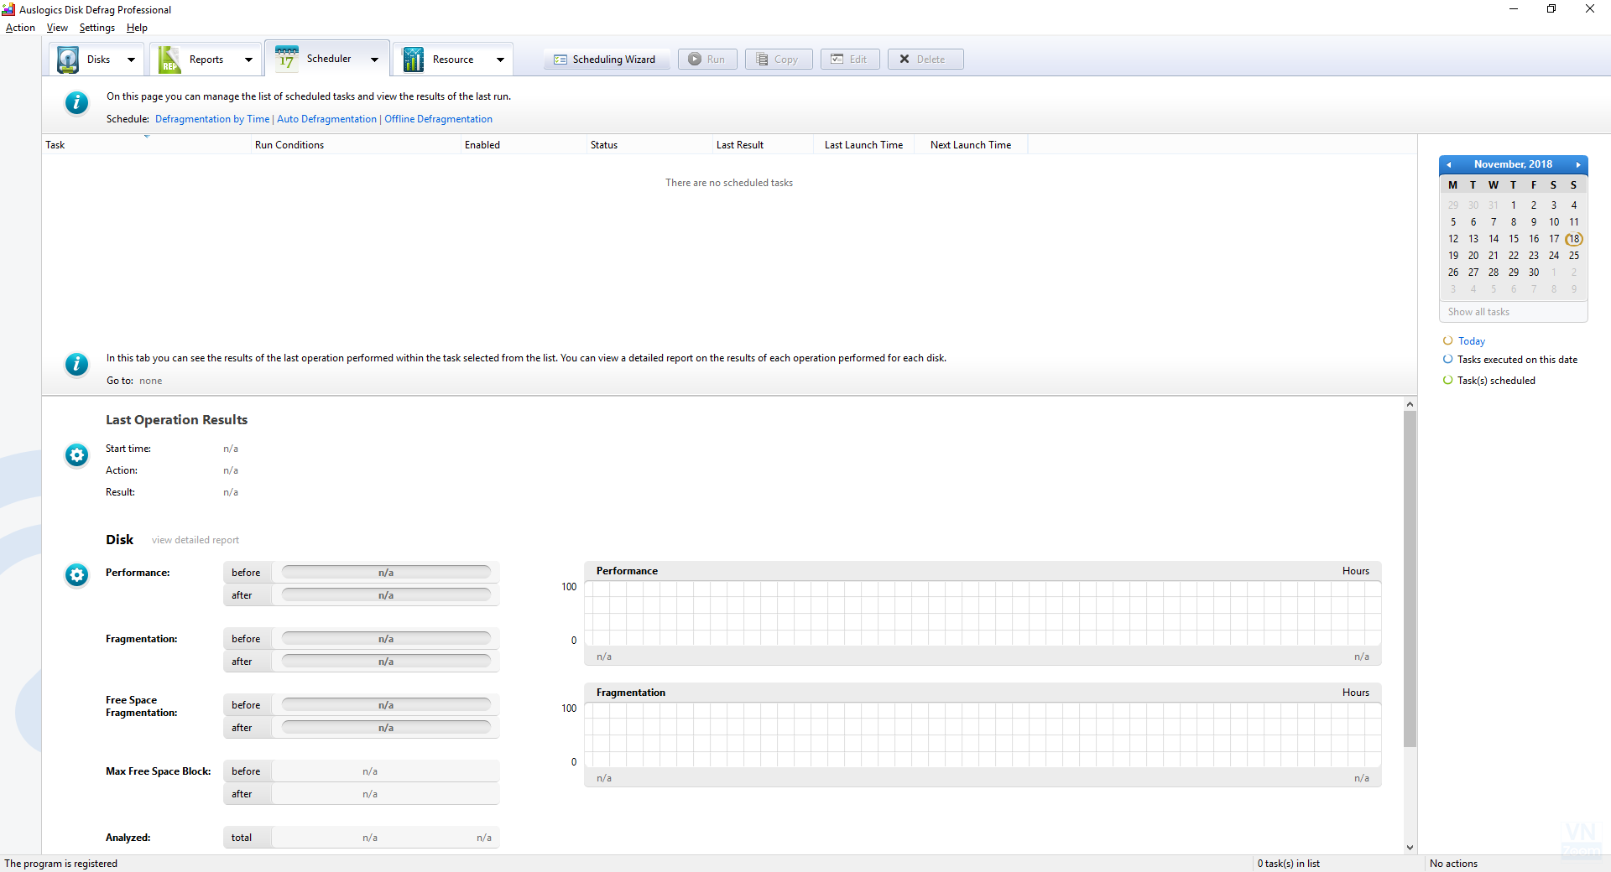
Task: Click view detailed report link
Action: 196,540
